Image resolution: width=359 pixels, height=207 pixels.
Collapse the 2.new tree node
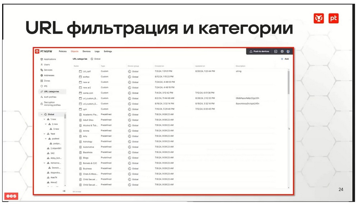click(46, 124)
